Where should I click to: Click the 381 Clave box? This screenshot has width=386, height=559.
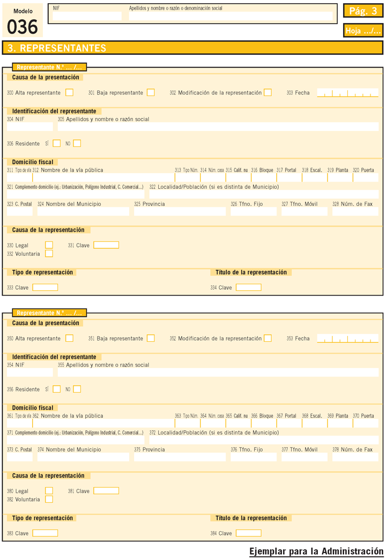click(106, 490)
